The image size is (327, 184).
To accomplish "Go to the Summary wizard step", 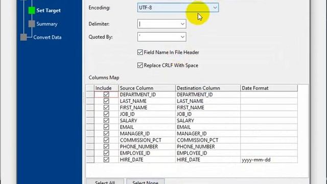I will click(x=47, y=24).
